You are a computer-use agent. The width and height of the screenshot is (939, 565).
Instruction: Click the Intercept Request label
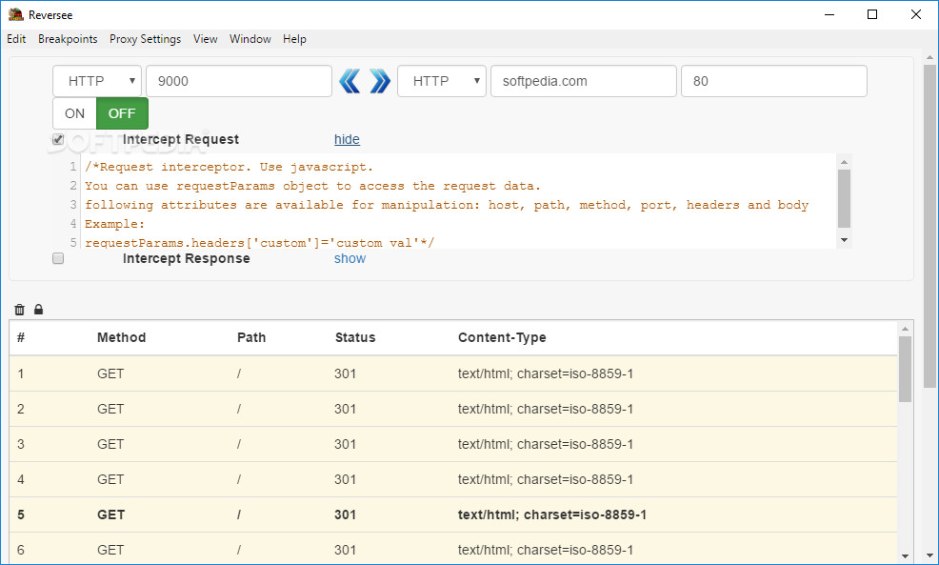[x=181, y=139]
